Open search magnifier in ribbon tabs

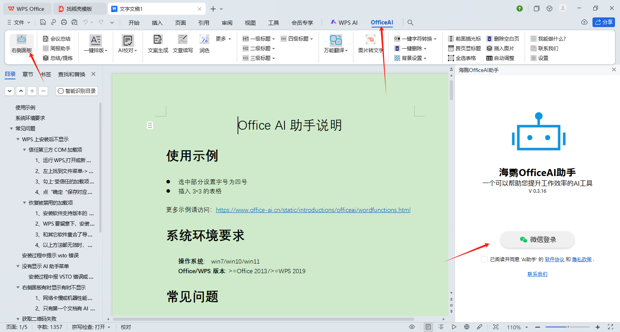pos(410,22)
